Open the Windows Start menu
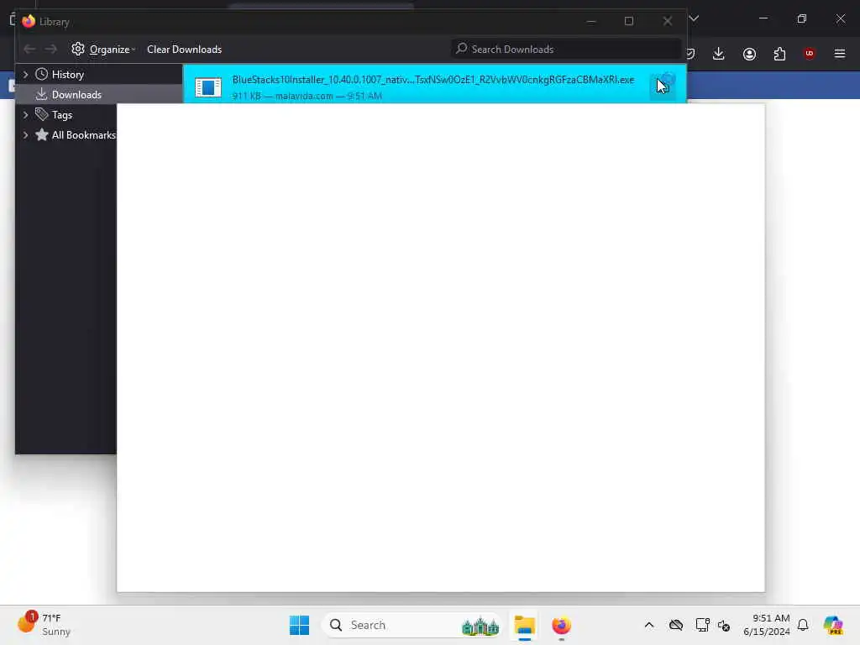 (300, 625)
